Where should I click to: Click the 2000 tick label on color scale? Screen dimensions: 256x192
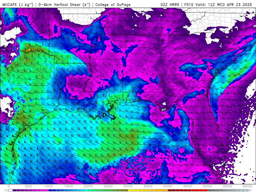click(x=88, y=186)
